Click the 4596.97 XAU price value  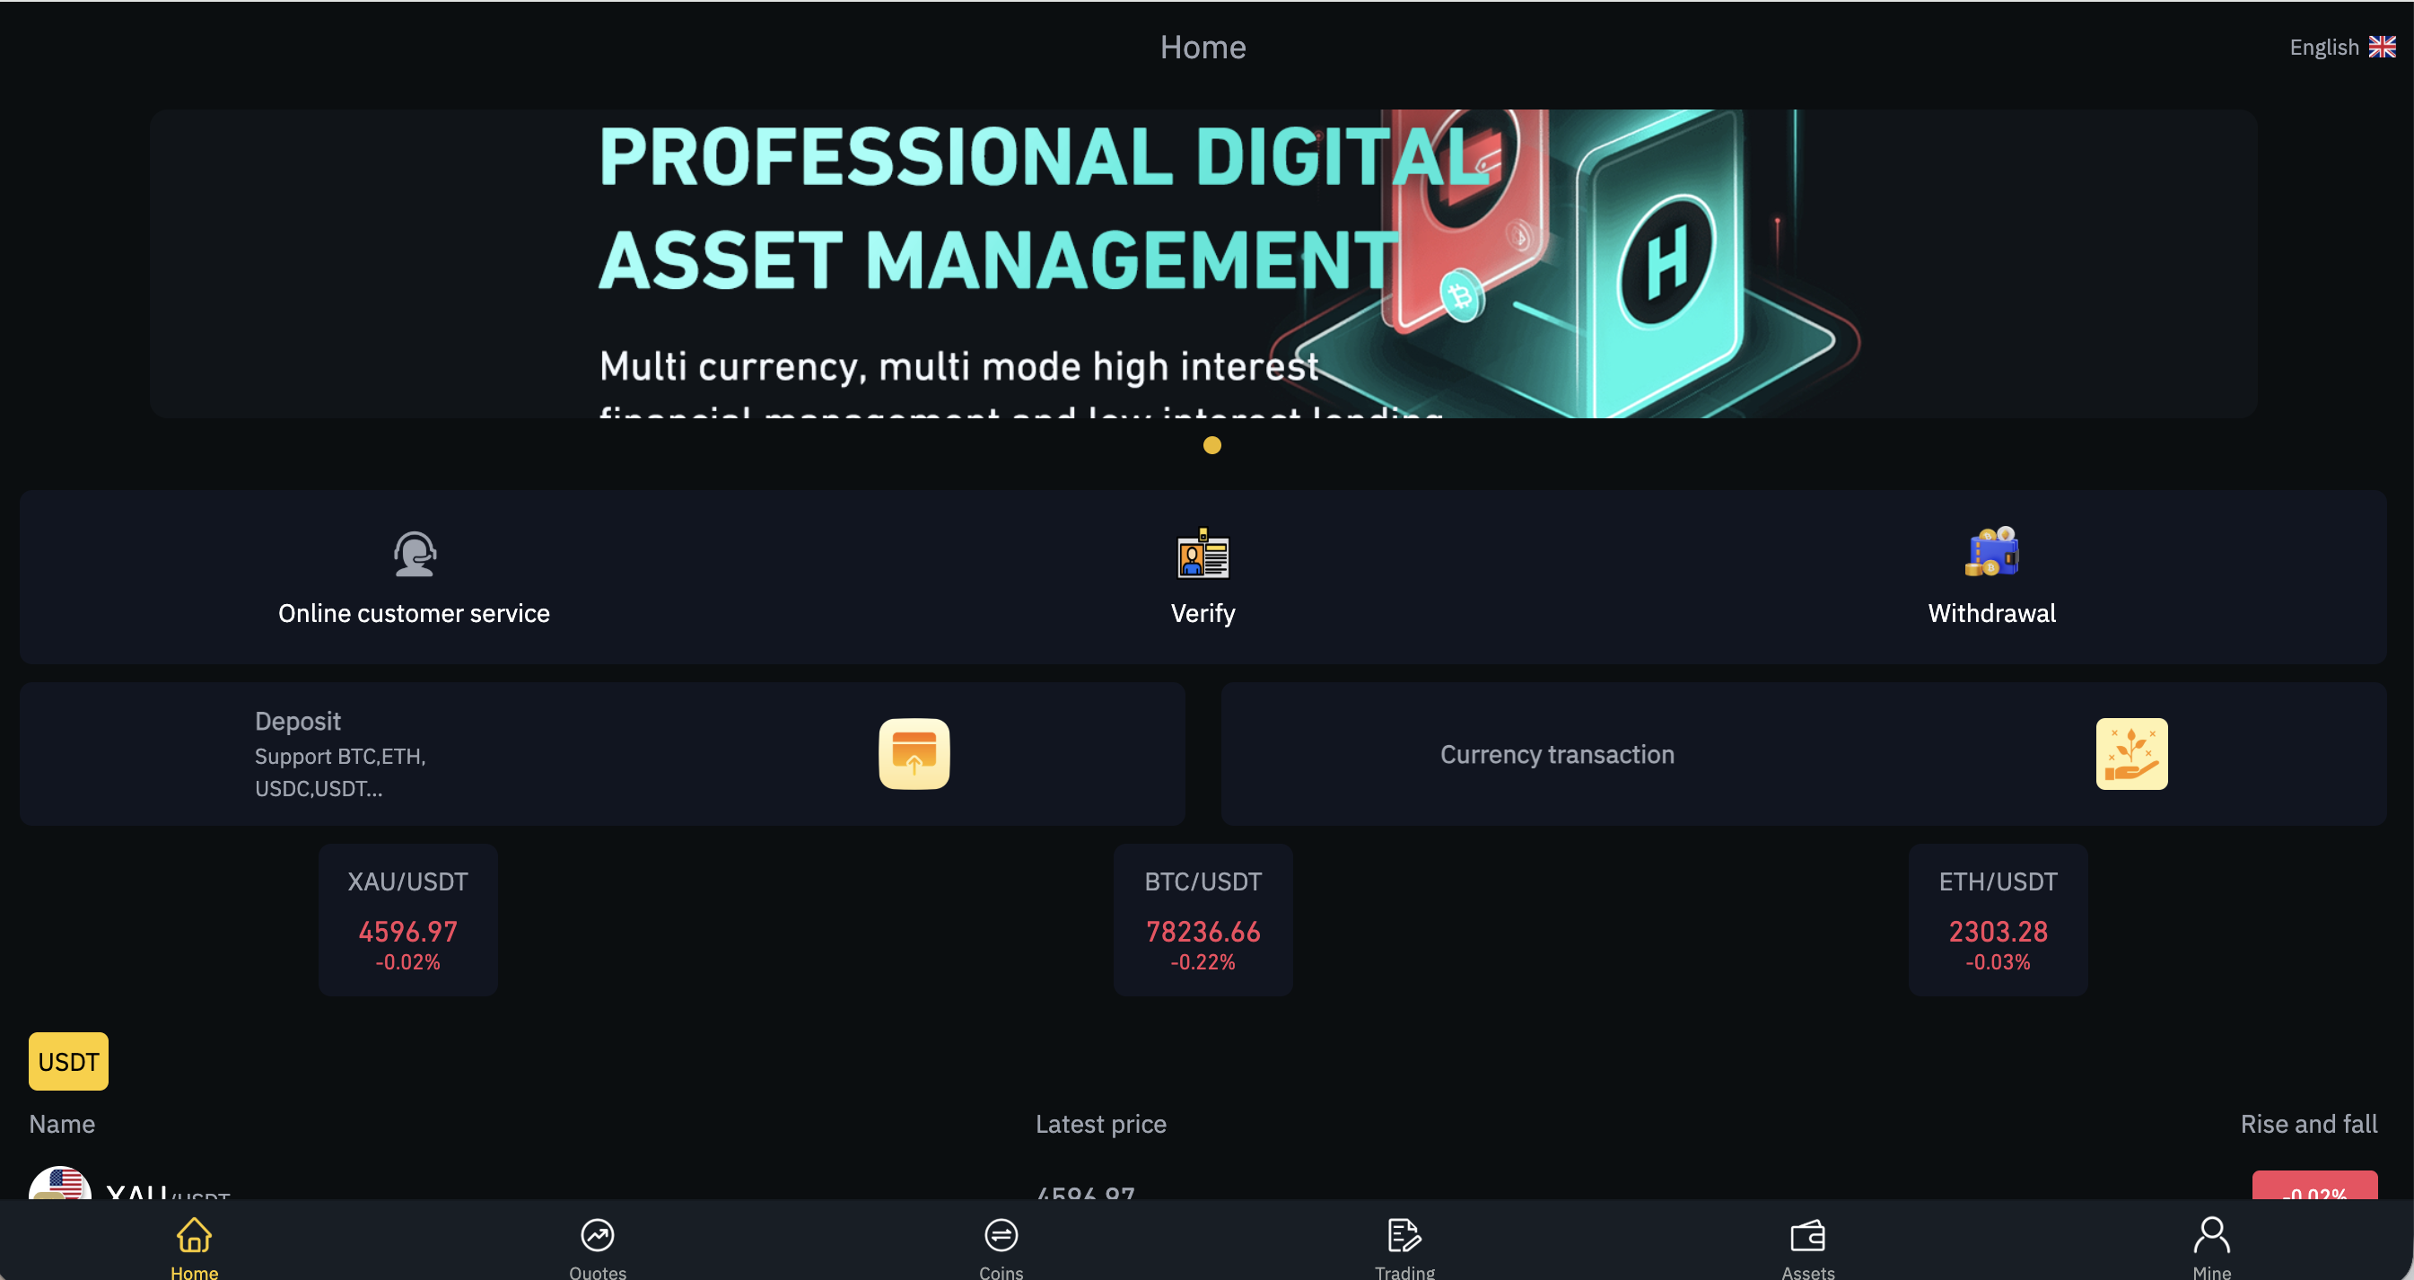point(407,932)
